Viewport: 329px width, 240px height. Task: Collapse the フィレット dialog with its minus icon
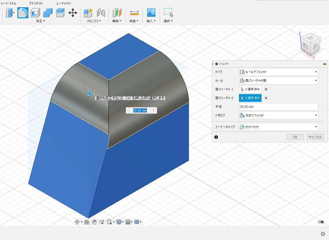(216, 64)
